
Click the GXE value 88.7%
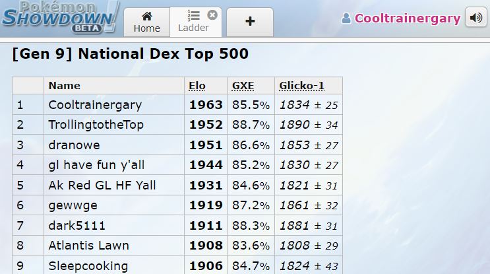tap(251, 125)
